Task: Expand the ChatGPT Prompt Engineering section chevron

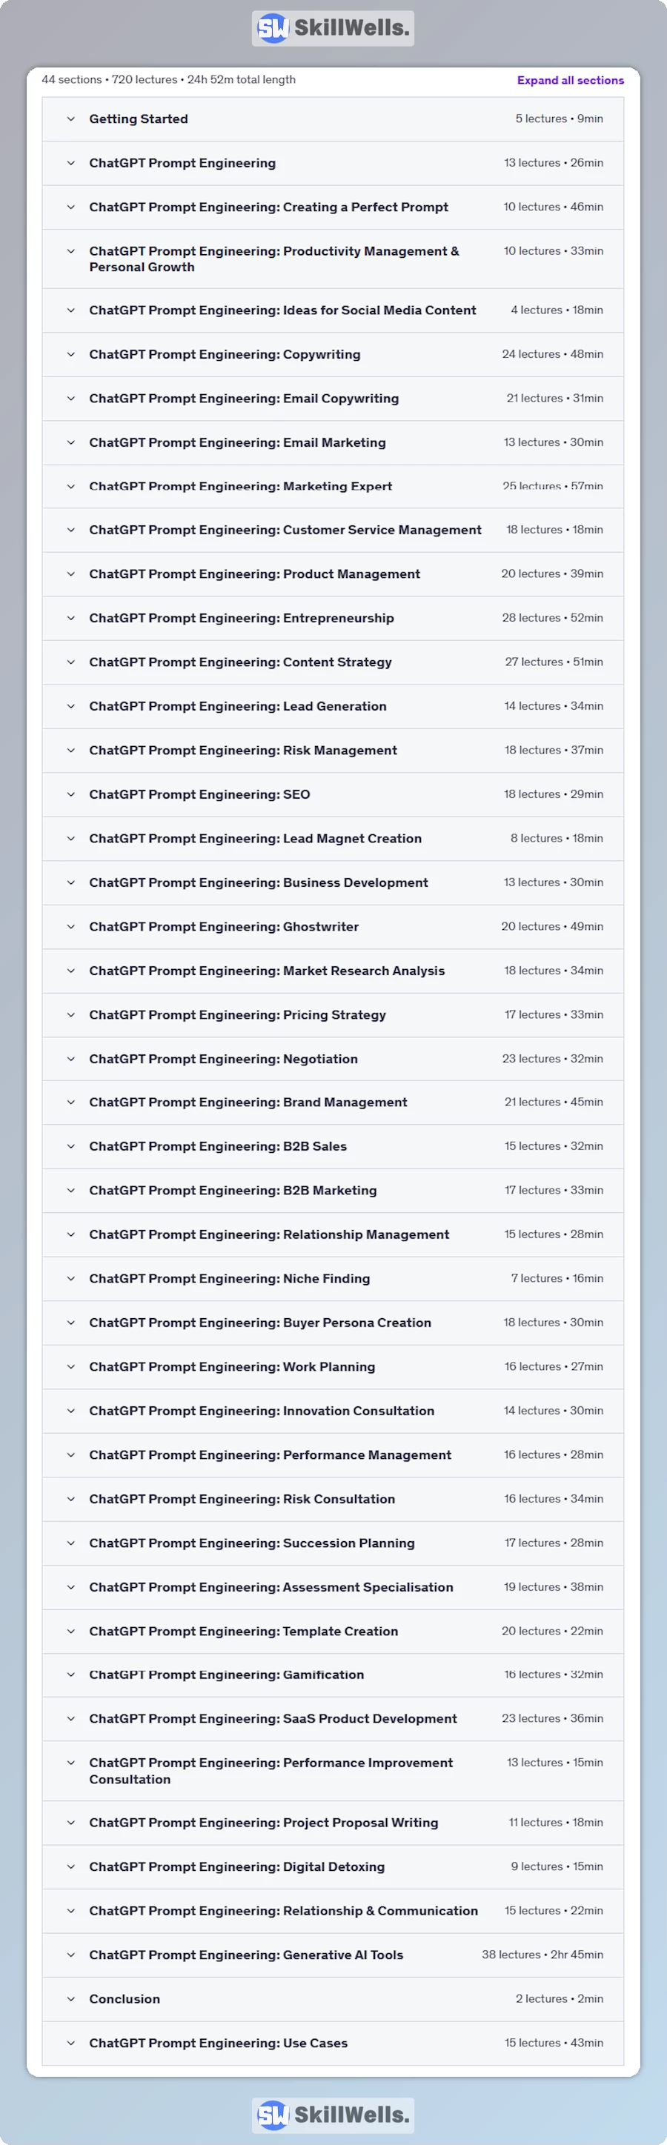Action: 71,163
